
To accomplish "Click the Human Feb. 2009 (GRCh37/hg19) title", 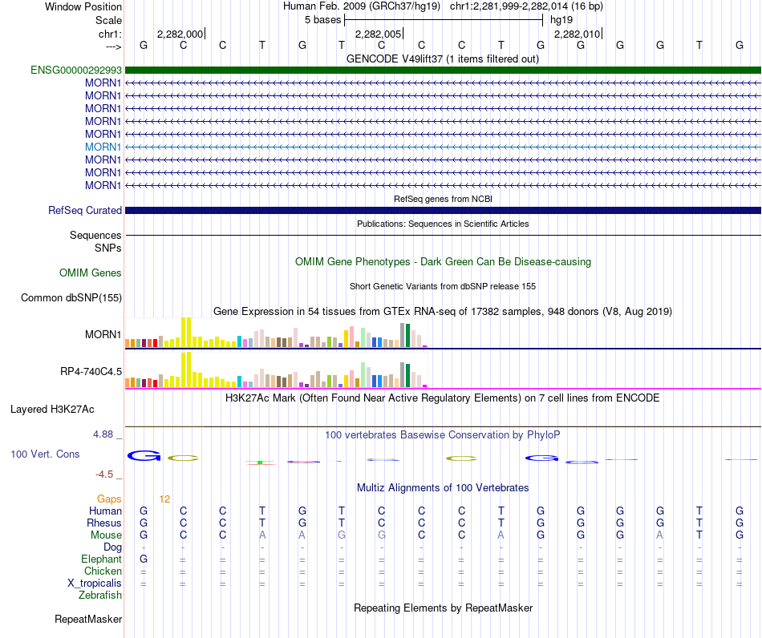I will click(362, 6).
